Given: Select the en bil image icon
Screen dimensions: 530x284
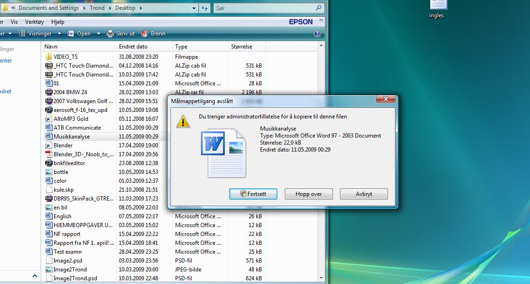Looking at the screenshot, I should (49, 208).
